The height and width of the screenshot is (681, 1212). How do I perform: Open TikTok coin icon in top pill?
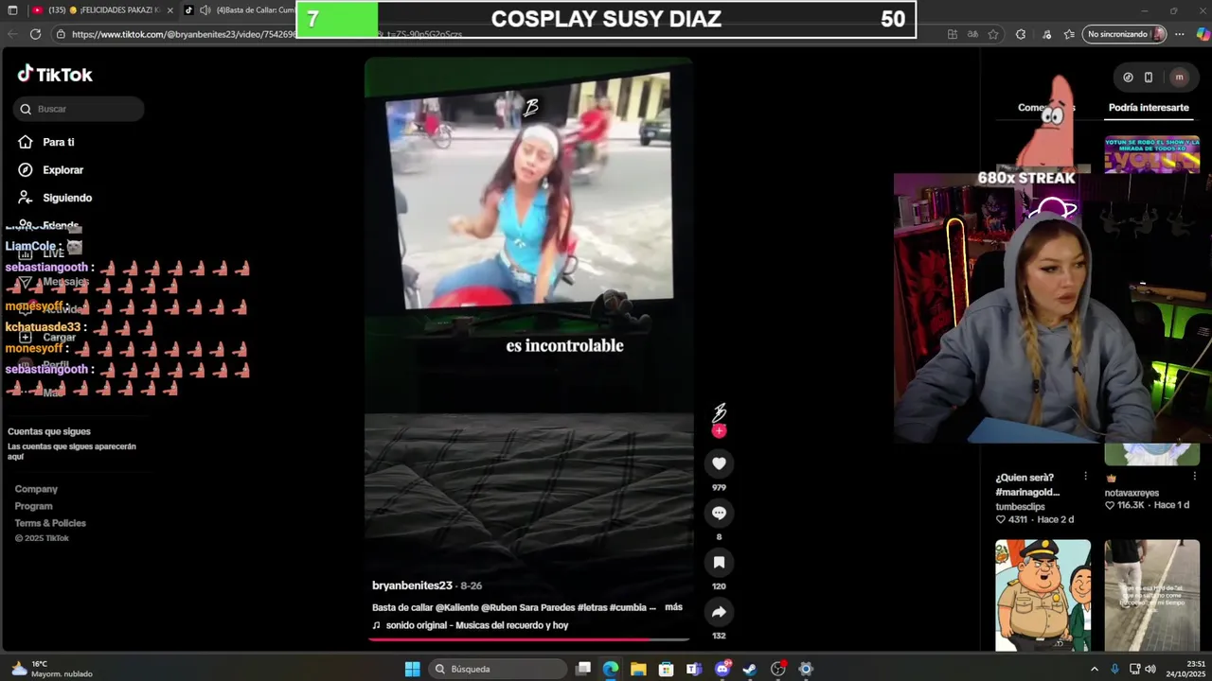[1128, 78]
